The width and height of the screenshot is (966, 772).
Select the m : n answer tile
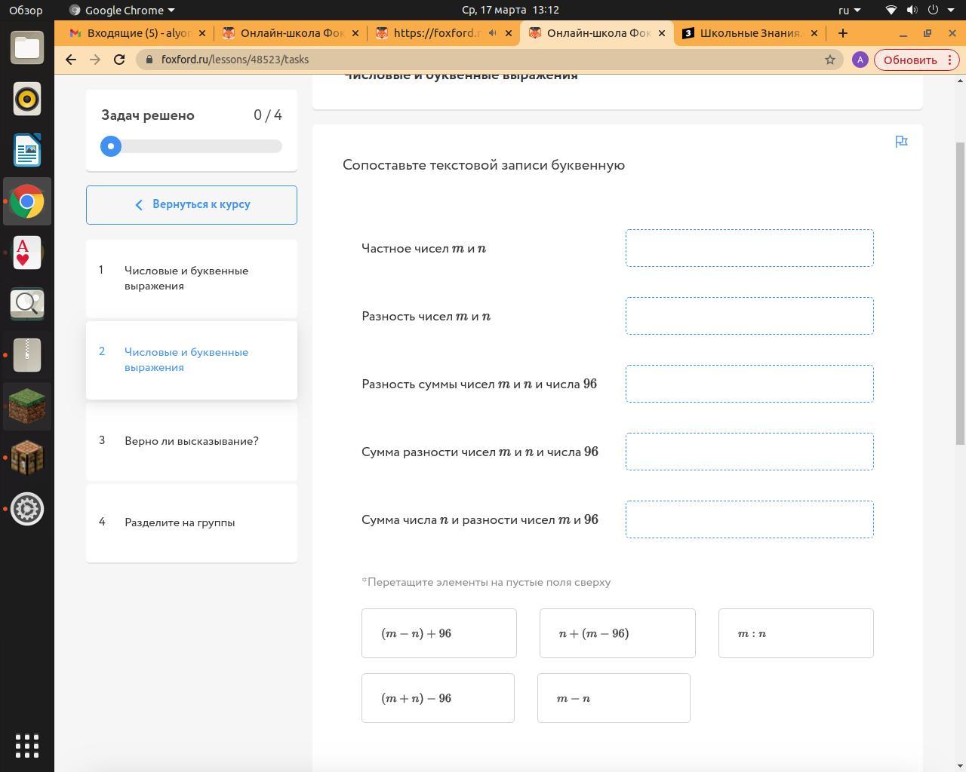pos(796,633)
